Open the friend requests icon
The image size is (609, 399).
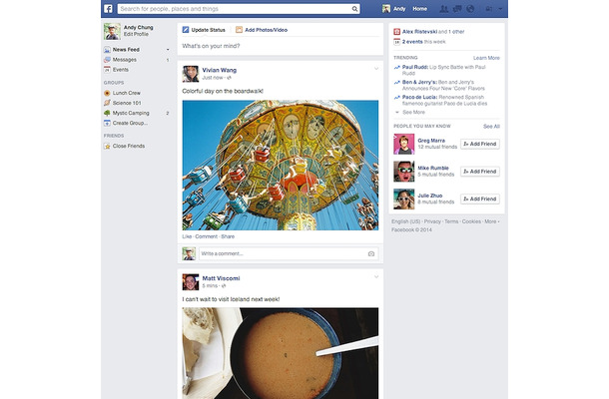click(x=443, y=9)
